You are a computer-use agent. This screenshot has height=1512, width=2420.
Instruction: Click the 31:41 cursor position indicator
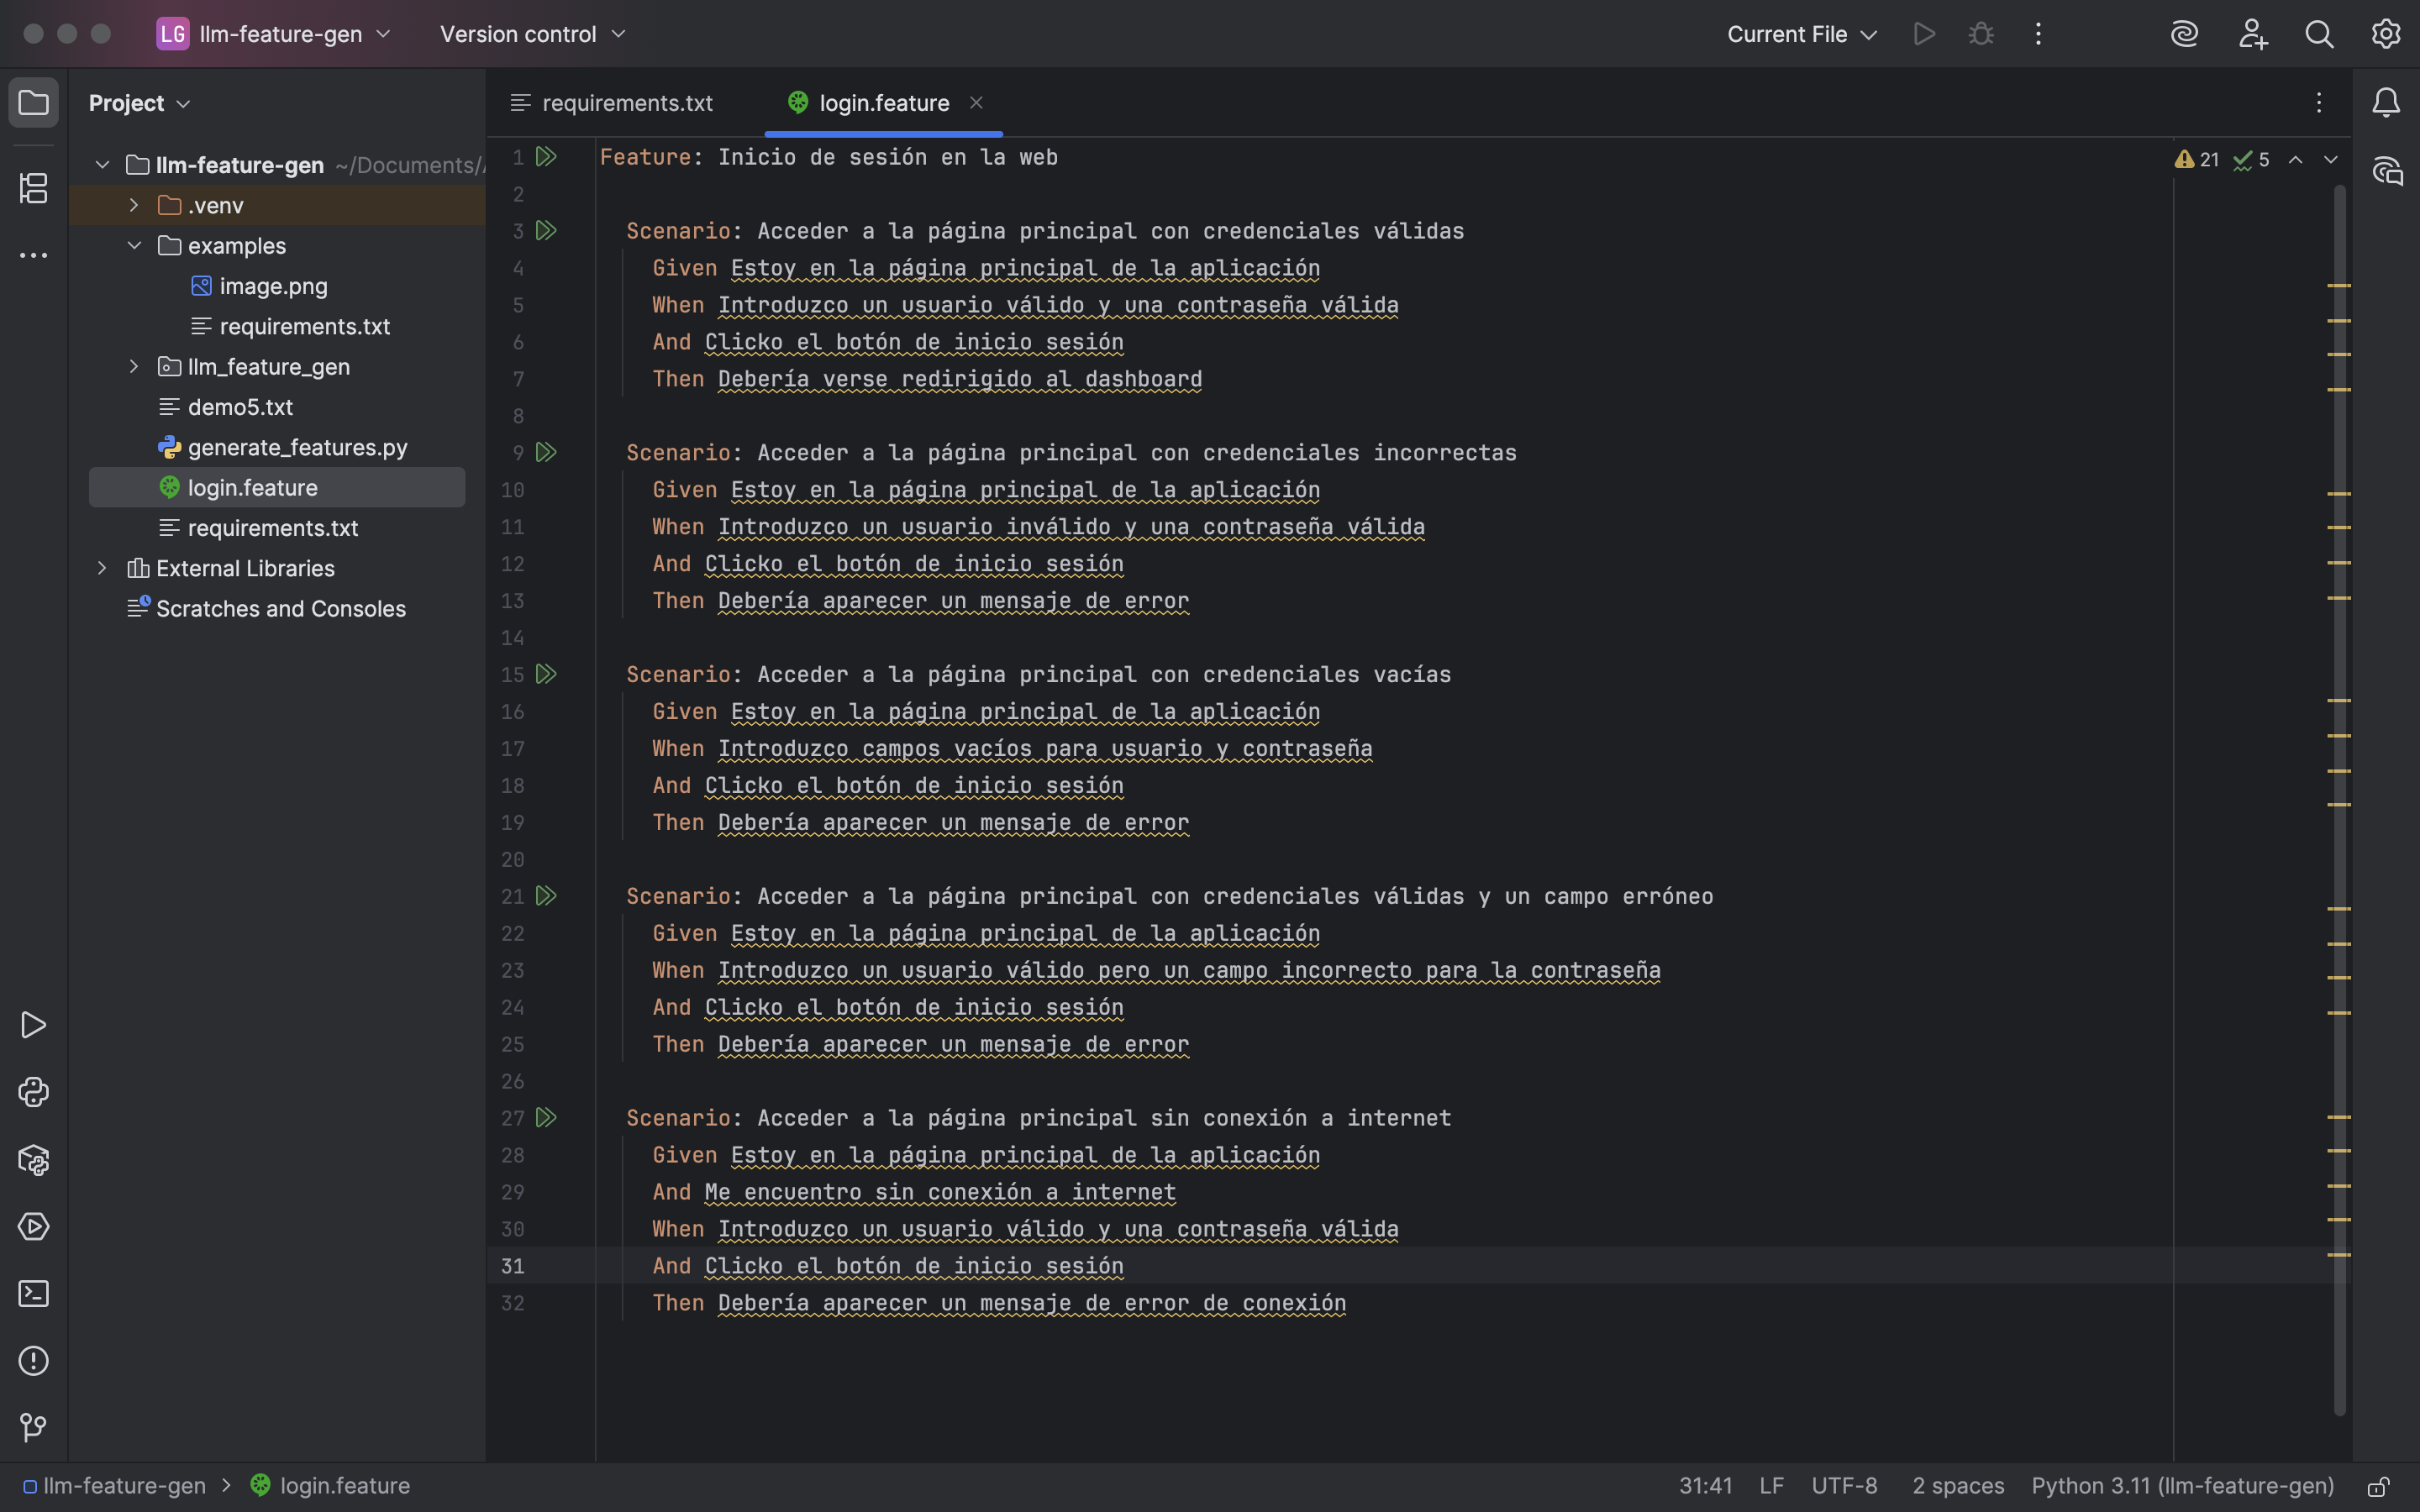click(x=1705, y=1486)
